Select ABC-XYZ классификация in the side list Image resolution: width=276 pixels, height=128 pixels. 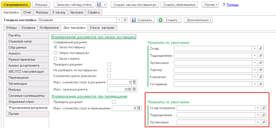point(27,72)
